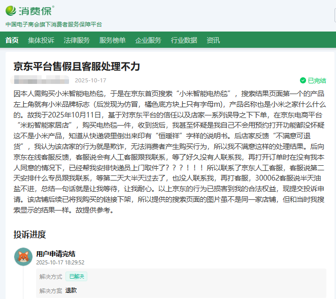
Task: Click the complaint title 京东平台售假且客服处理不力
Action: [x=77, y=67]
